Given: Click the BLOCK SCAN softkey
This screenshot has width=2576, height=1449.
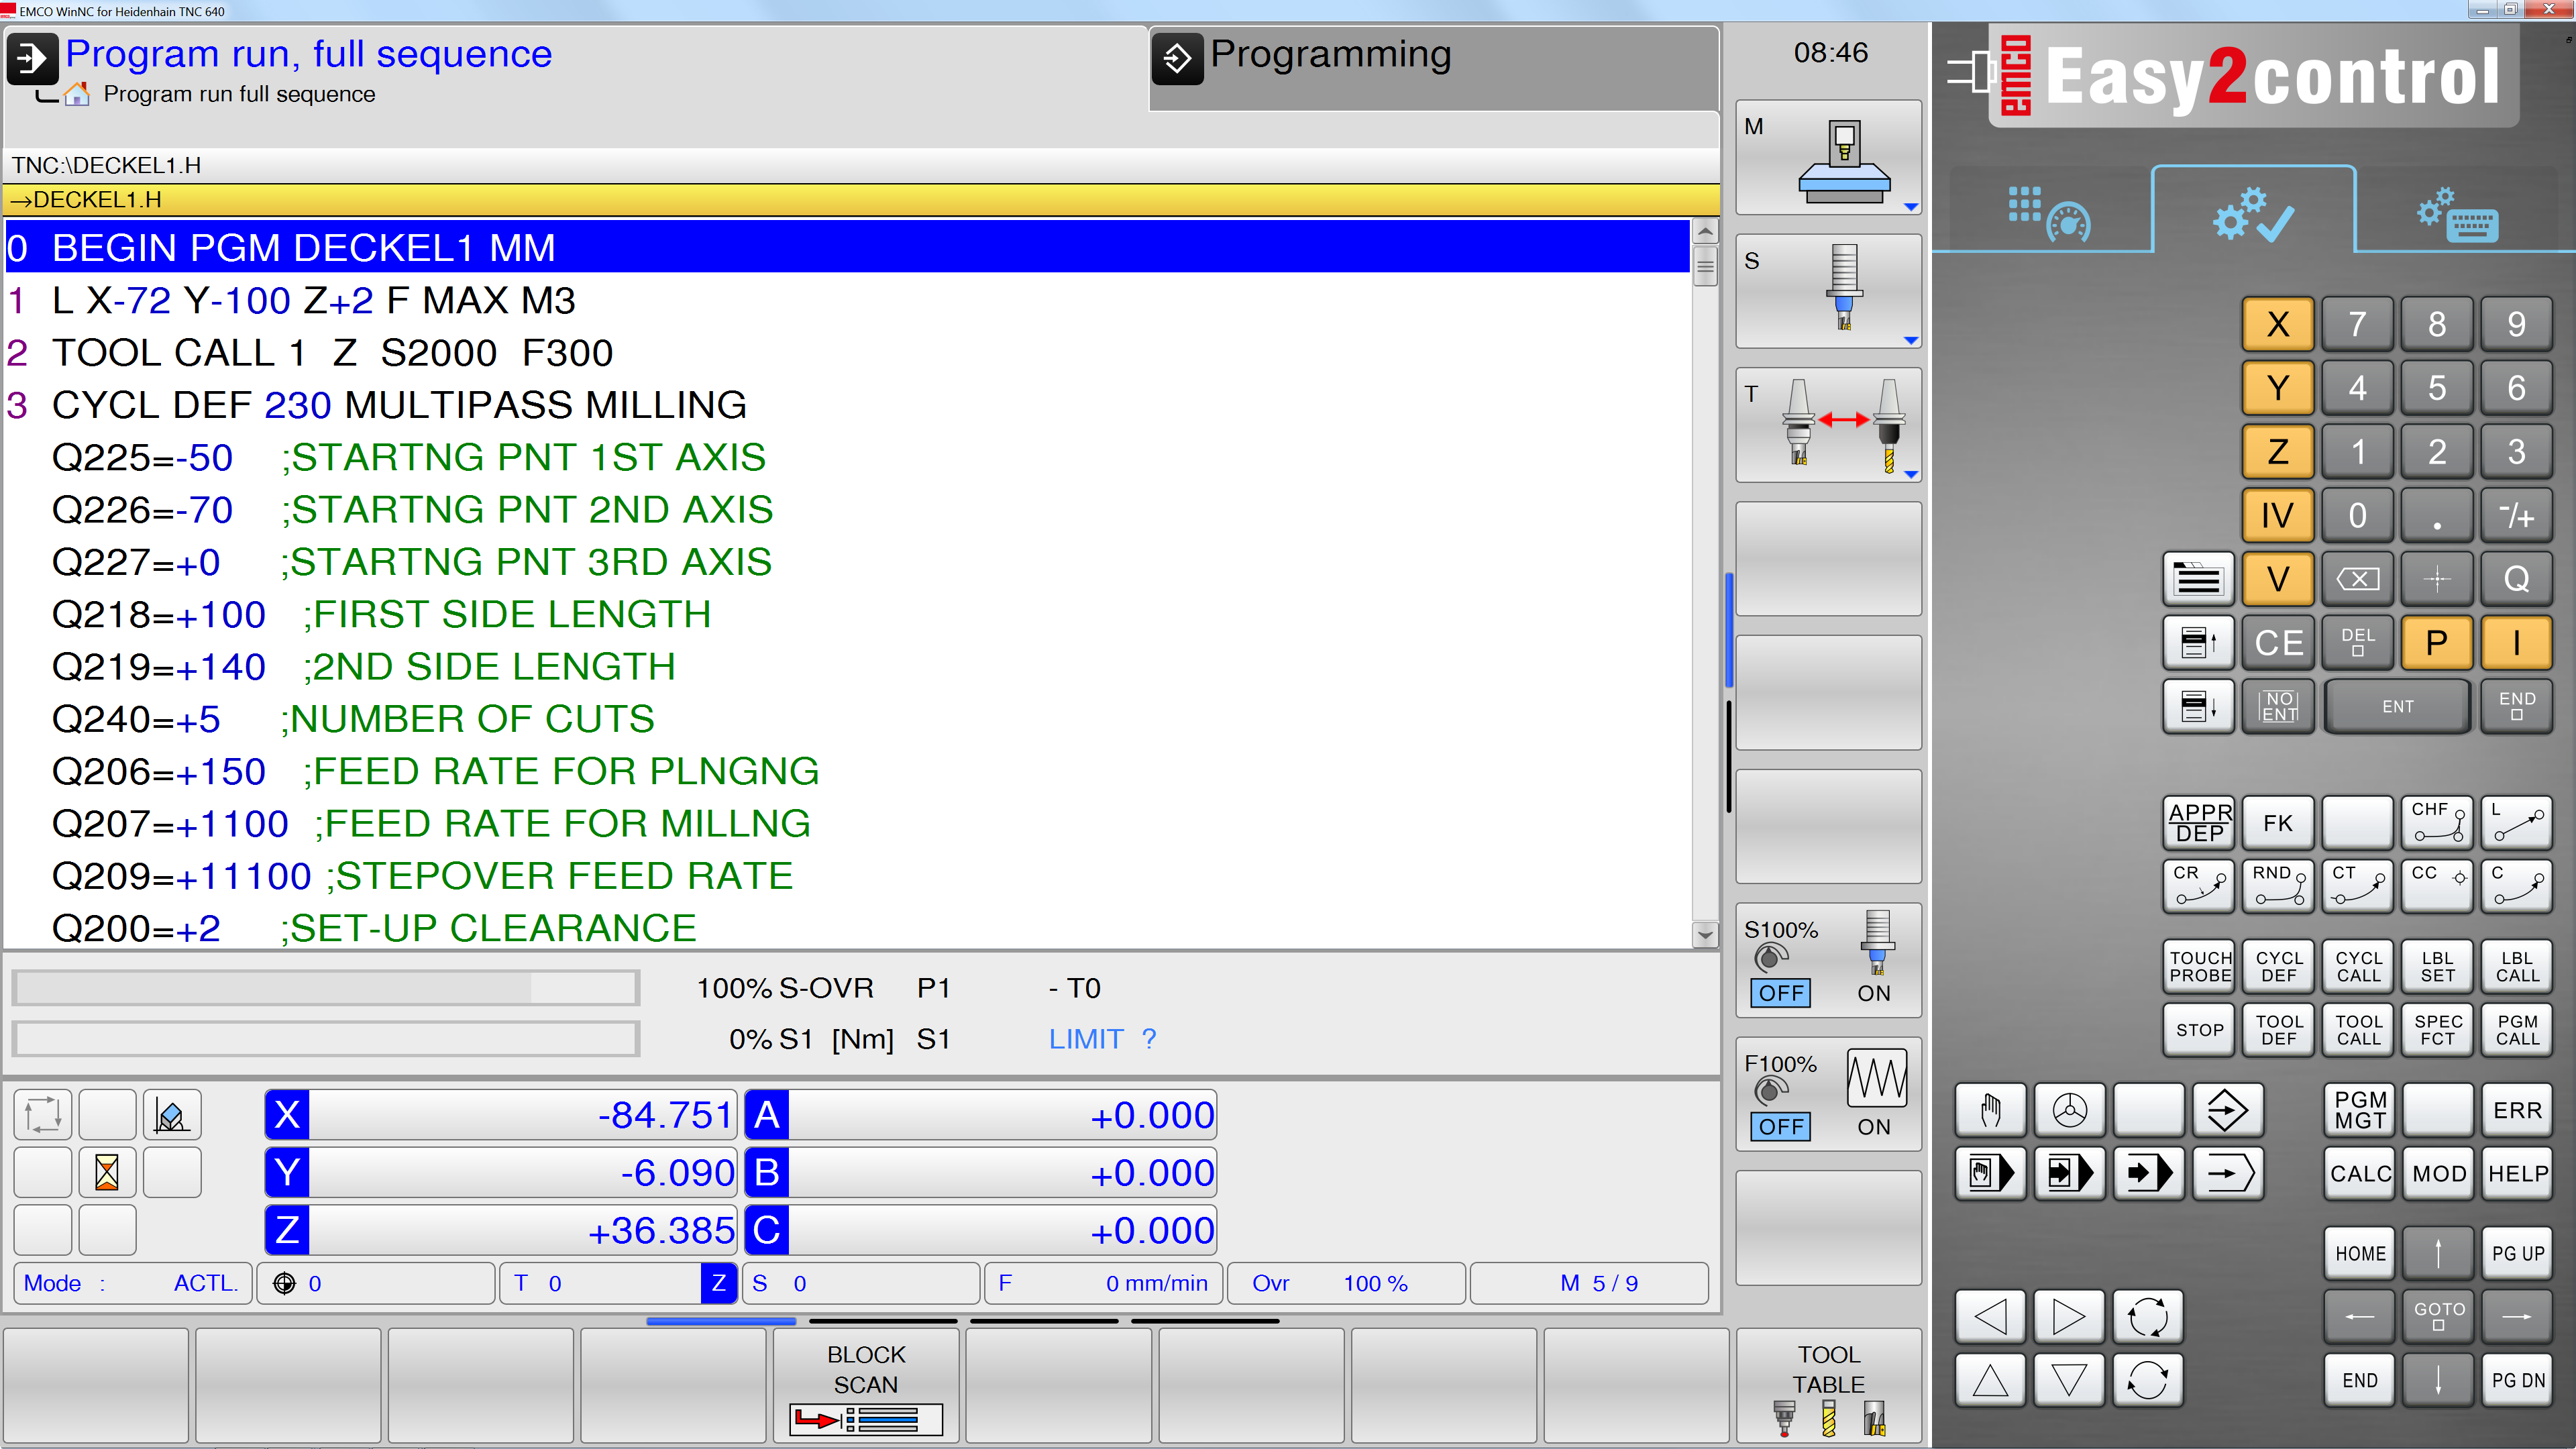Looking at the screenshot, I should [865, 1385].
